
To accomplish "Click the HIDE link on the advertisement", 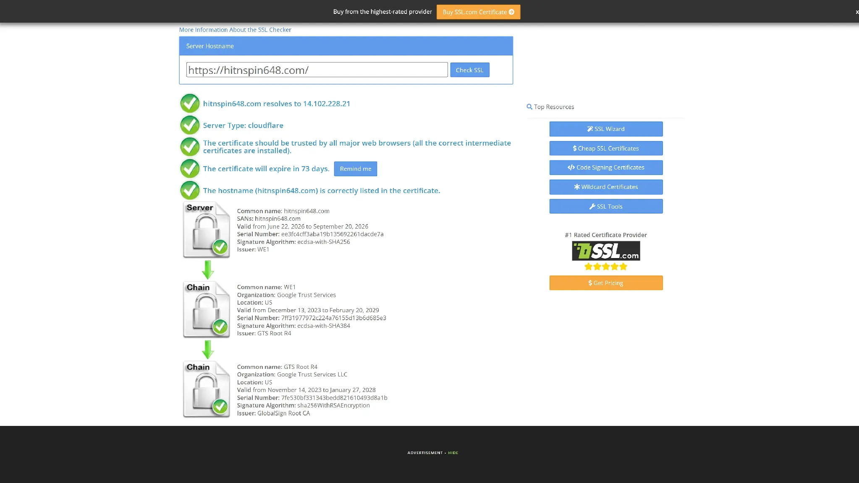I will [453, 453].
